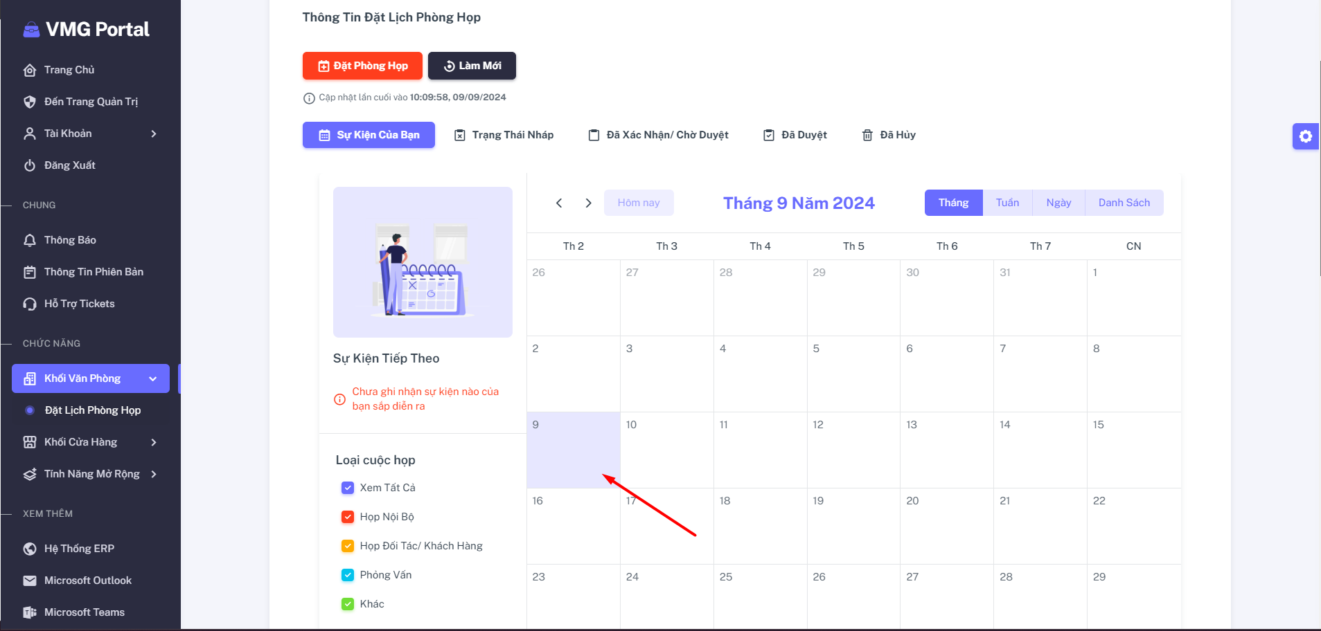Screen dimensions: 1321x631
Task: Open Đặt Lịch Phòng Họp menu item
Action: [92, 410]
